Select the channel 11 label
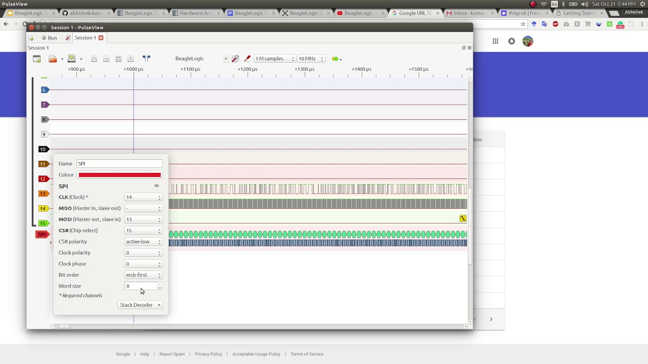The image size is (648, 364). 44,164
